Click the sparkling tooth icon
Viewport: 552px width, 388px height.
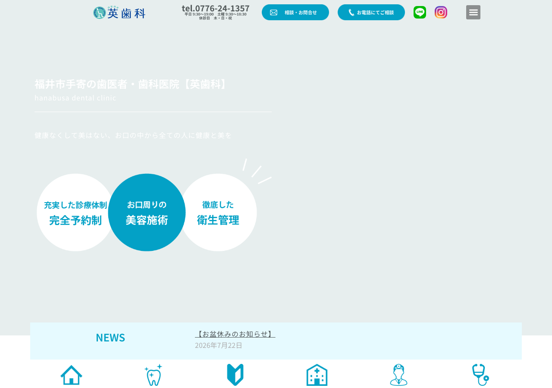click(x=153, y=375)
